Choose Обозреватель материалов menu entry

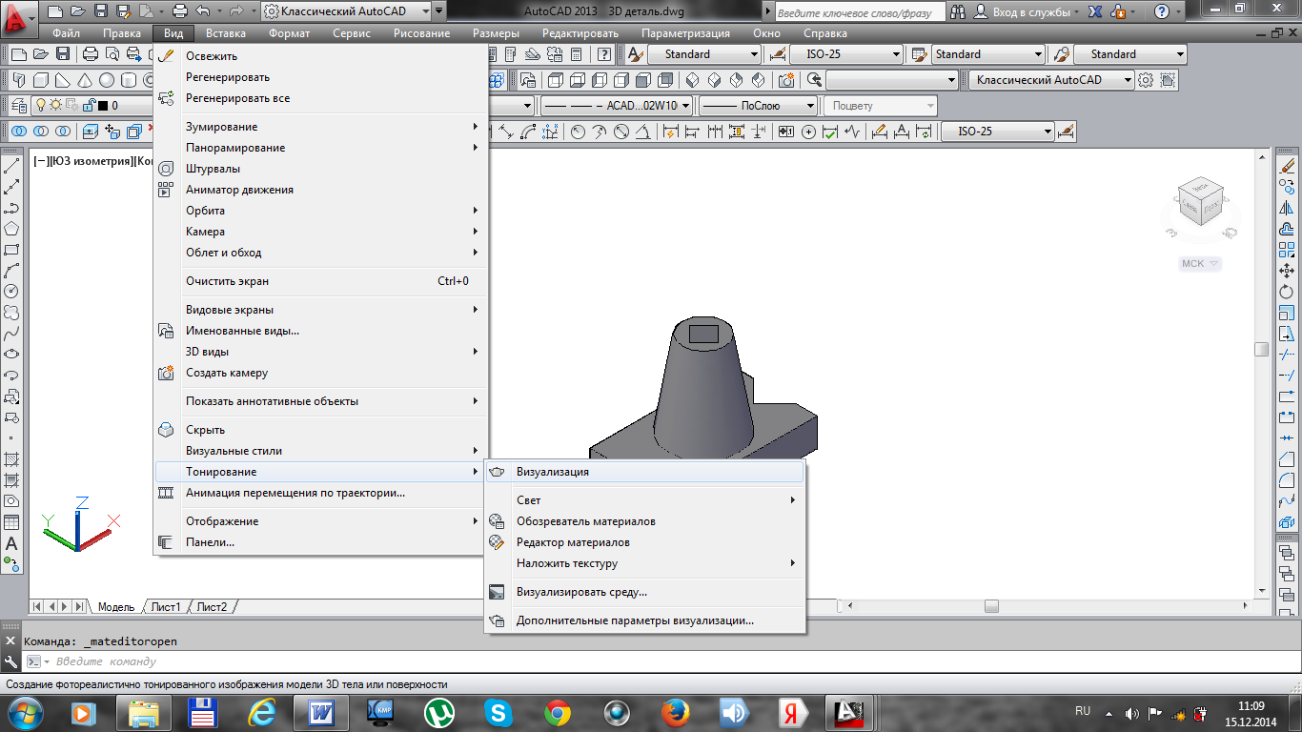click(x=645, y=521)
